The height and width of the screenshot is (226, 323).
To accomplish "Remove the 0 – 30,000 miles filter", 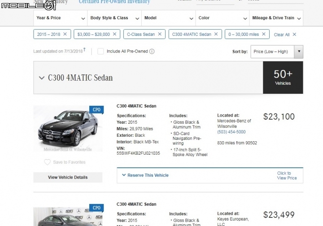I will pos(264,34).
